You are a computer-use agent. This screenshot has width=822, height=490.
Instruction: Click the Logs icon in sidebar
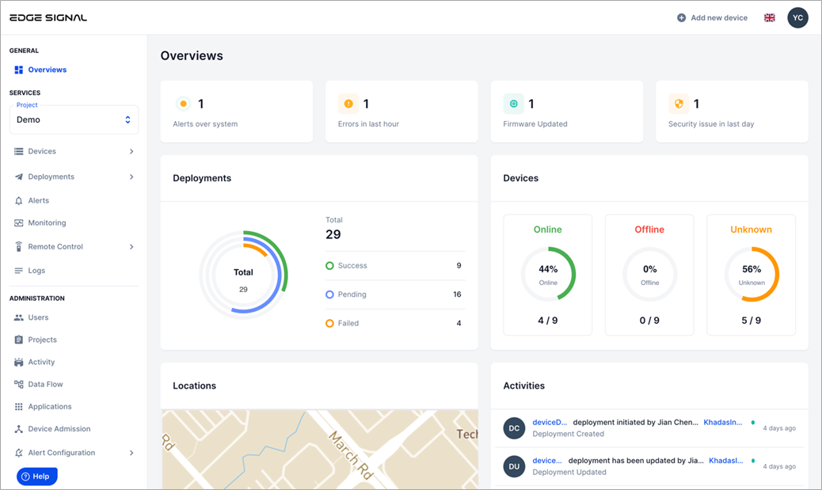[19, 271]
